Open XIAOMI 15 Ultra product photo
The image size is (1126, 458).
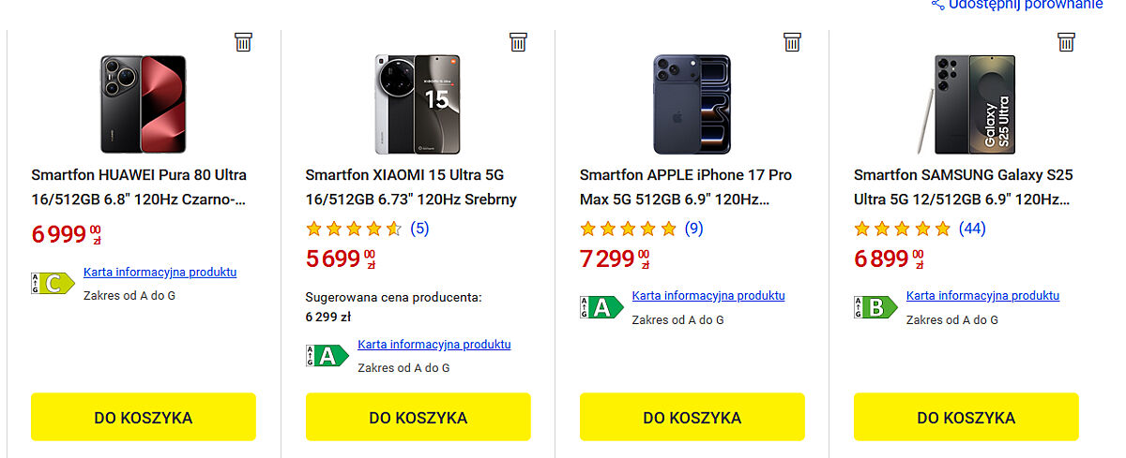[x=418, y=103]
